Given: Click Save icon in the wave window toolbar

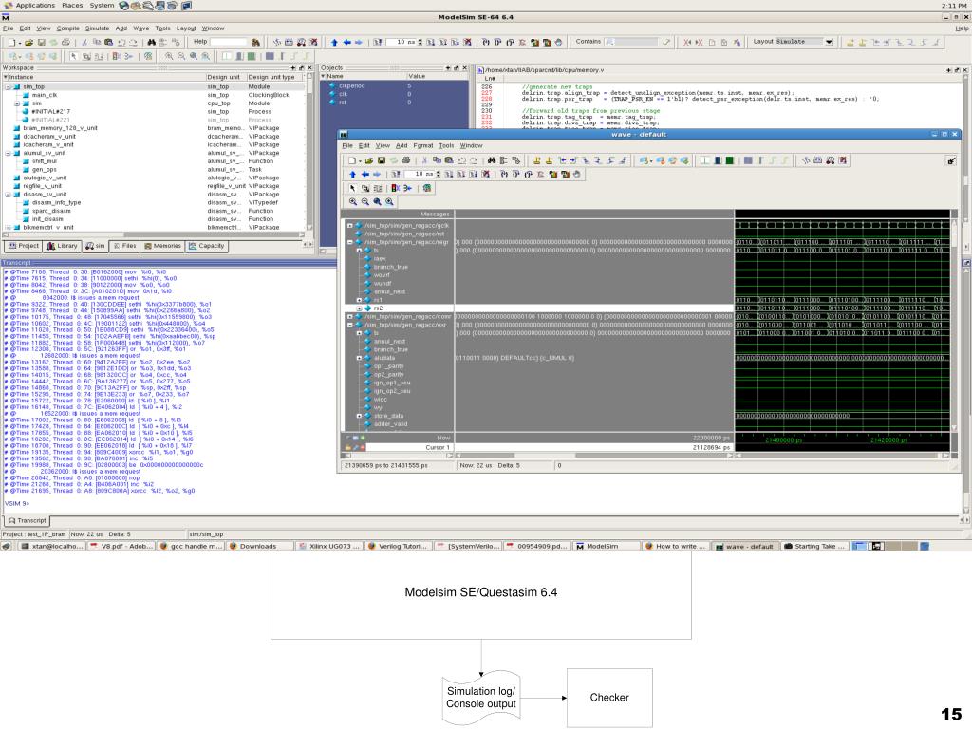Looking at the screenshot, I should pyautogui.click(x=382, y=160).
